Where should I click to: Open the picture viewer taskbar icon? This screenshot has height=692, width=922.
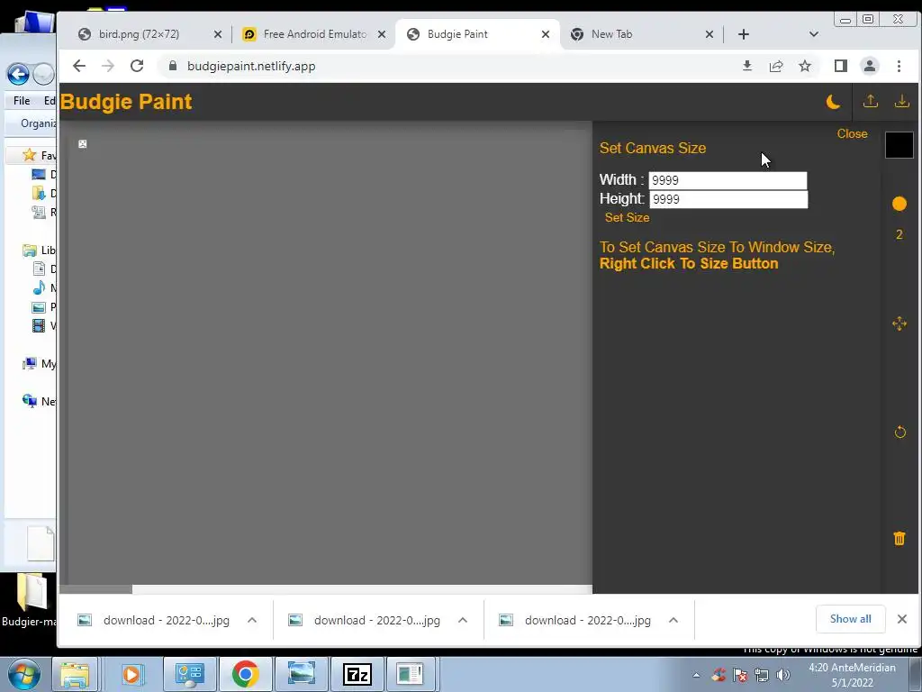(301, 674)
